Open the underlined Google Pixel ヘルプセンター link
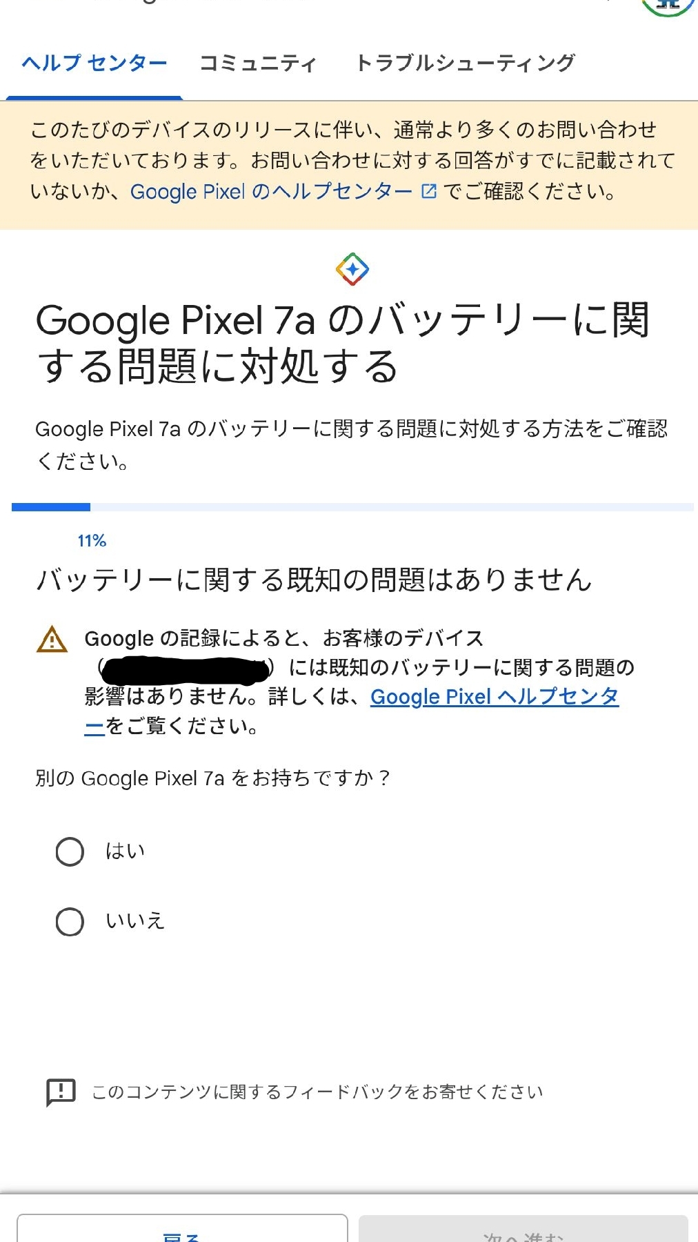 [x=494, y=697]
